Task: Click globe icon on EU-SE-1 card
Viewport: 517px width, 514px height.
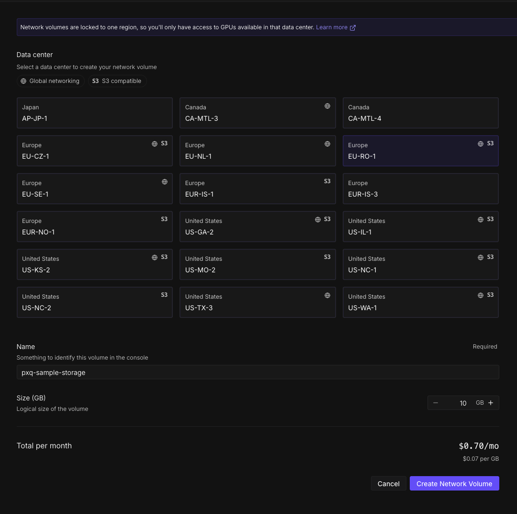Action: (x=165, y=182)
